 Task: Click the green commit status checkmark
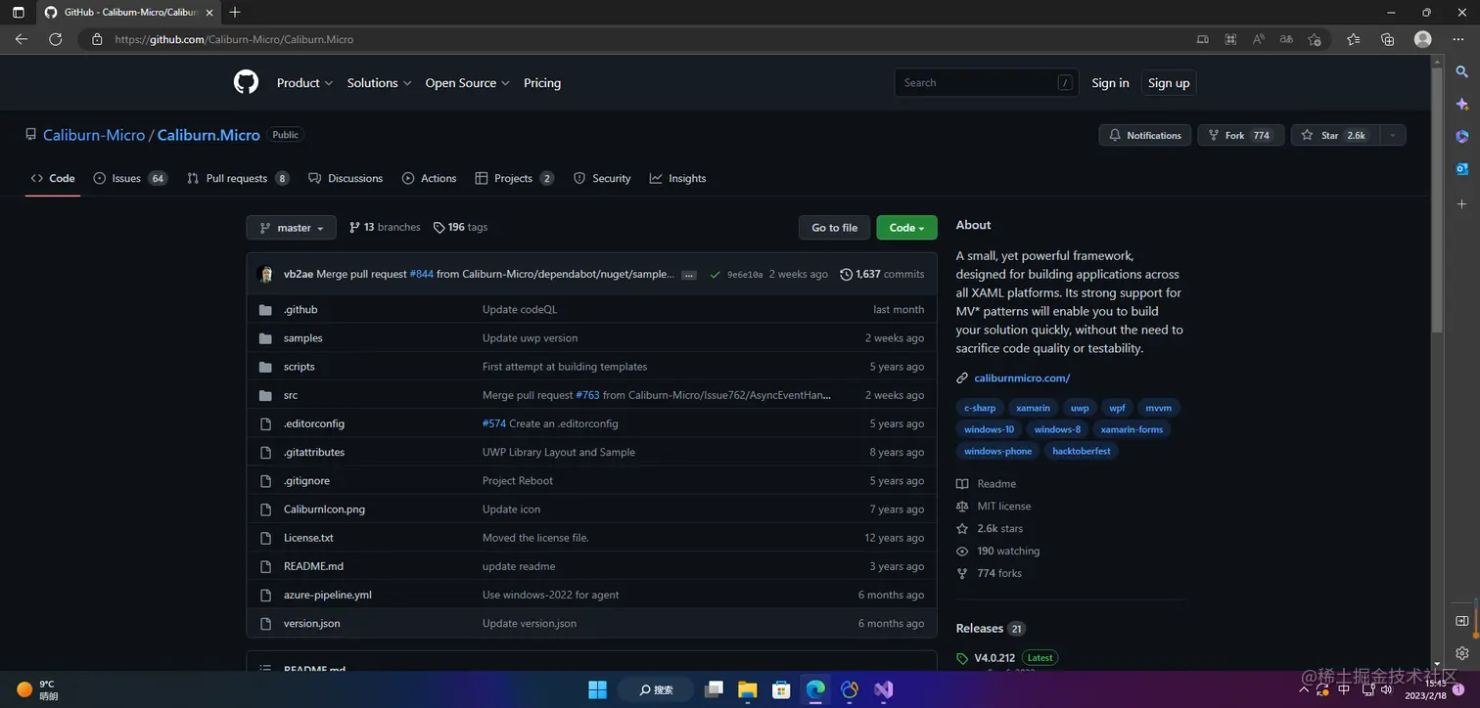click(x=715, y=275)
